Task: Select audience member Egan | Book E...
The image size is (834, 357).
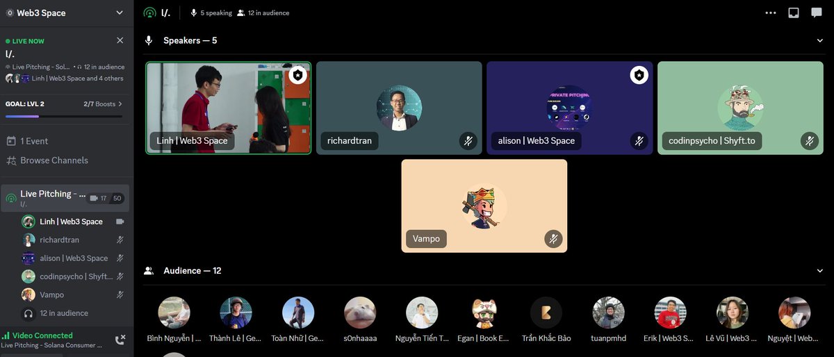Action: [484, 319]
